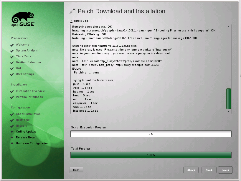The height and width of the screenshot is (181, 241).
Task: Select the System Analysis step label
Action: click(x=27, y=51)
